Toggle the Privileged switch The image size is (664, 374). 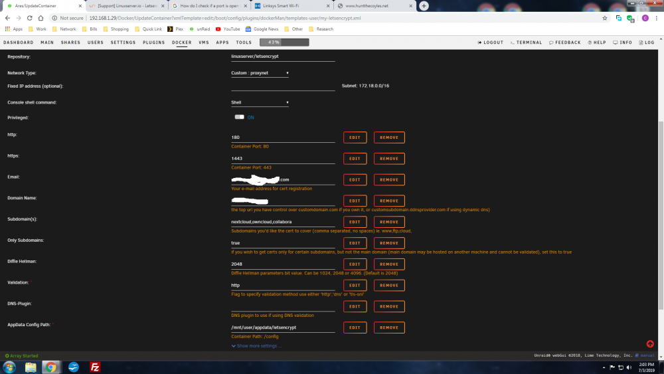239,118
